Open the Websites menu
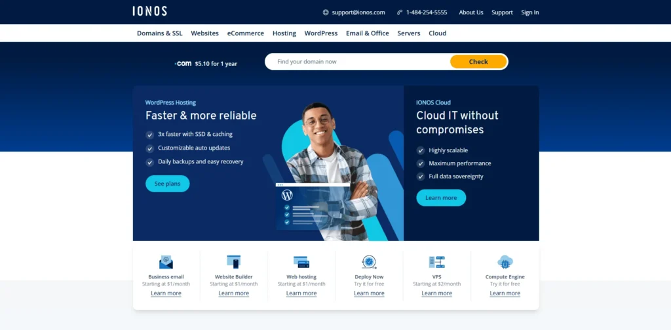The height and width of the screenshot is (330, 671). pos(204,33)
